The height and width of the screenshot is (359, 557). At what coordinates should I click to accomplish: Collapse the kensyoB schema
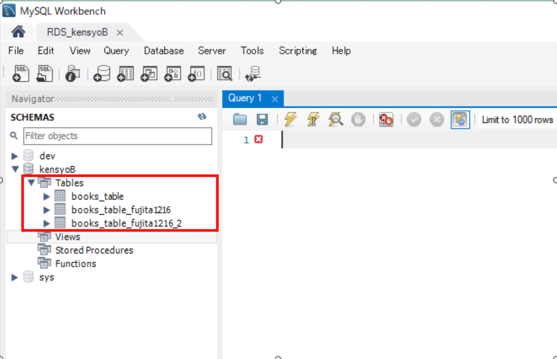click(15, 169)
